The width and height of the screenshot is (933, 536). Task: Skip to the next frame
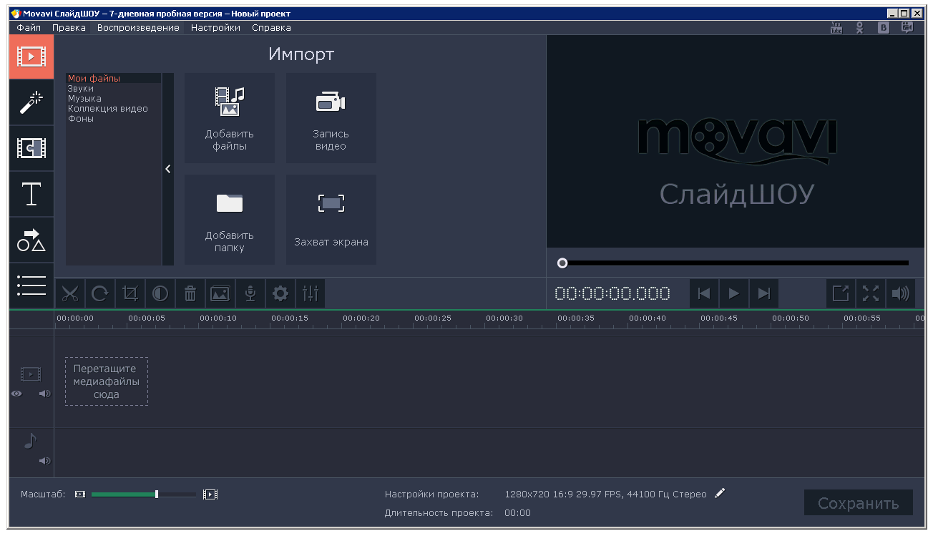pyautogui.click(x=764, y=293)
